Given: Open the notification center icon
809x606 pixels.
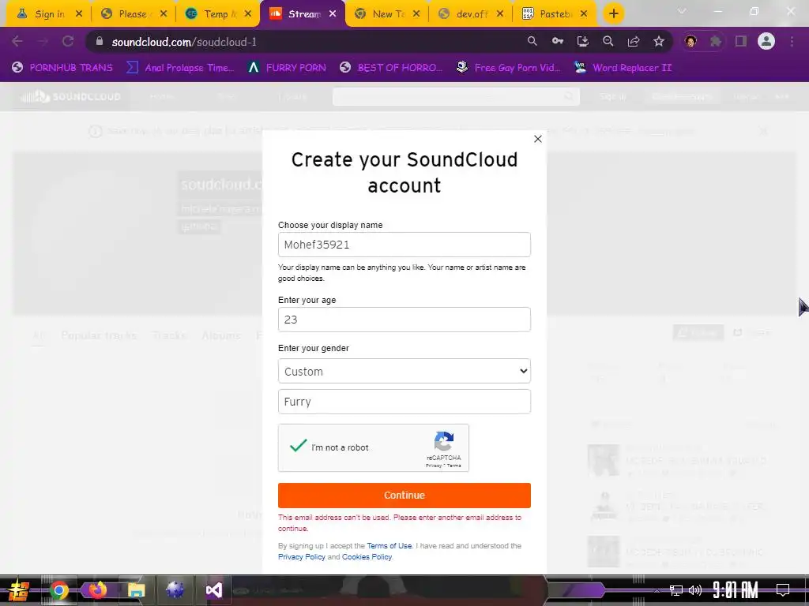Looking at the screenshot, I should point(783,589).
